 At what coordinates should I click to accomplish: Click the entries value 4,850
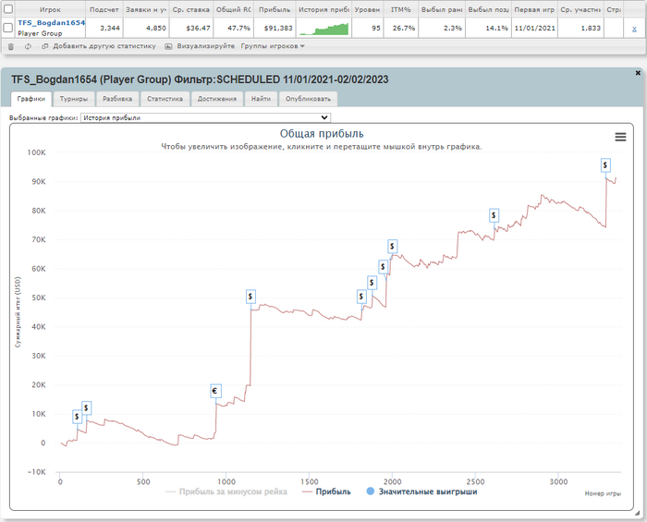156,28
